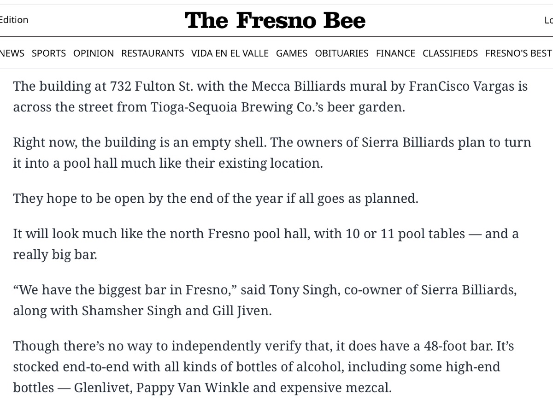The image size is (553, 399).
Task: Open Fresno's Best section
Action: click(518, 53)
